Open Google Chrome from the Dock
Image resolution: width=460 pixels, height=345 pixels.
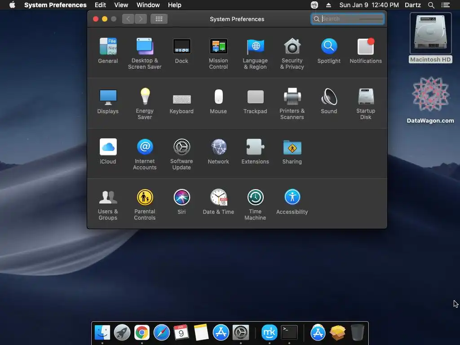click(142, 332)
